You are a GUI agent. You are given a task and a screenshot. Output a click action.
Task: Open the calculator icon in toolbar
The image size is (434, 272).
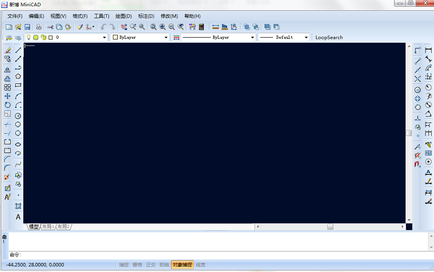[x=201, y=27]
